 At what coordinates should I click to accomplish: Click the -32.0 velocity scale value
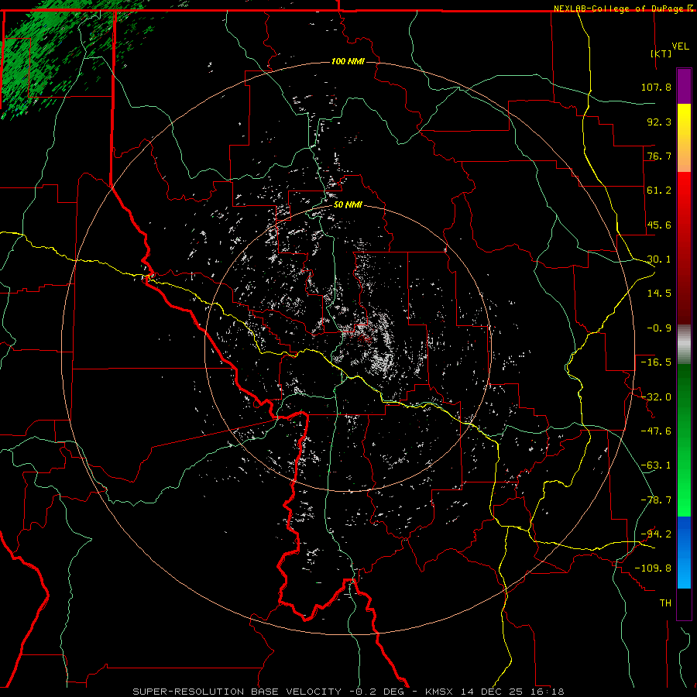[x=656, y=397]
